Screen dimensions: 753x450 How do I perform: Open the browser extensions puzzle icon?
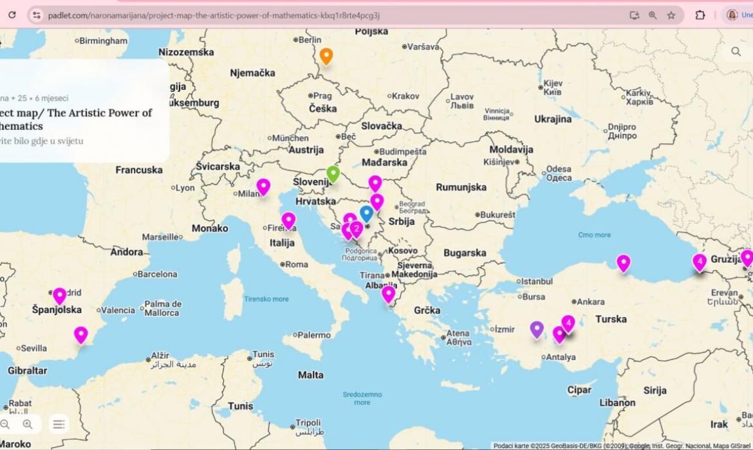pyautogui.click(x=700, y=15)
